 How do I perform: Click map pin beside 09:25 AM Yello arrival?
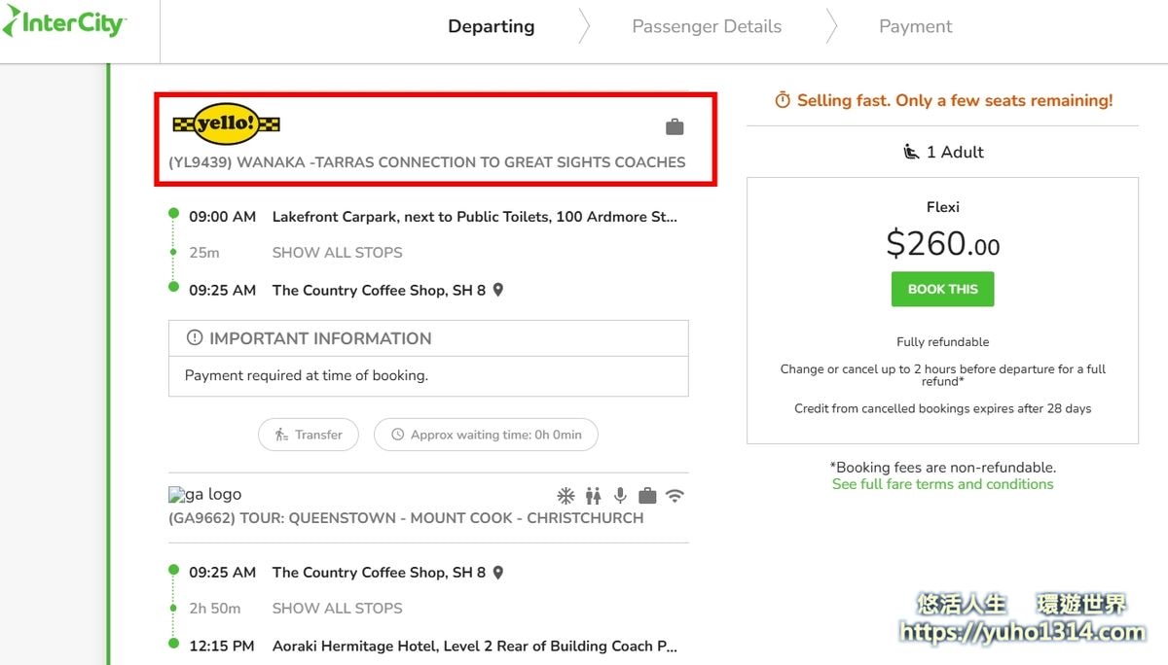click(x=498, y=290)
